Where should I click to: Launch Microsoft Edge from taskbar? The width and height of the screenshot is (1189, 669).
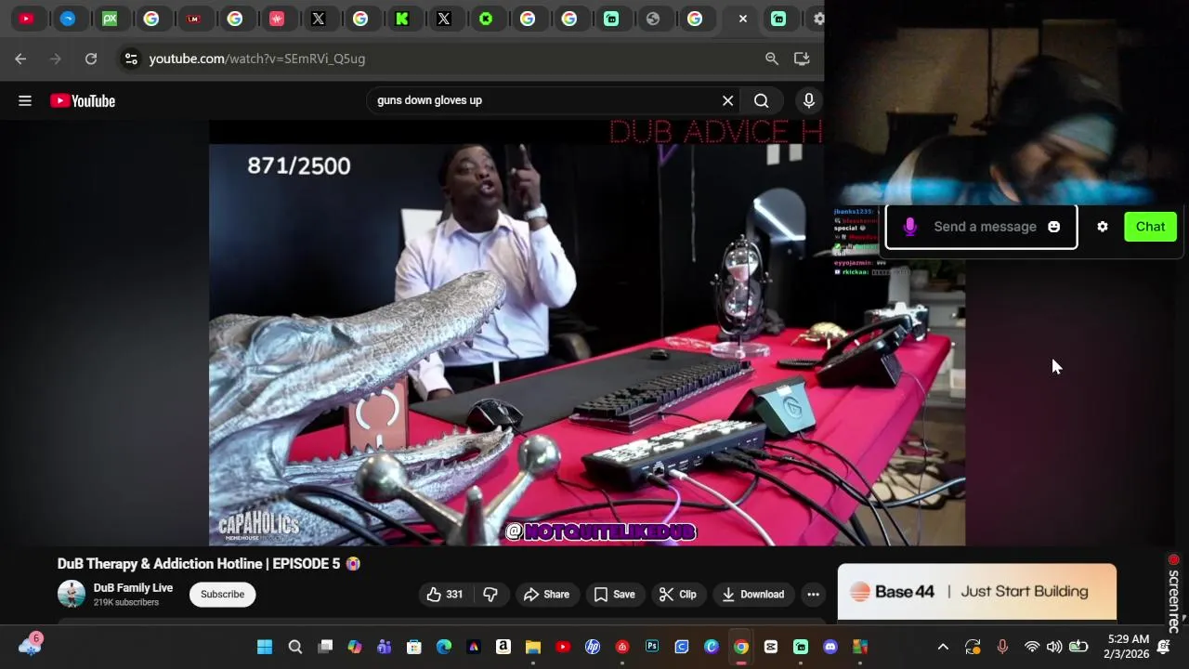pyautogui.click(x=443, y=647)
